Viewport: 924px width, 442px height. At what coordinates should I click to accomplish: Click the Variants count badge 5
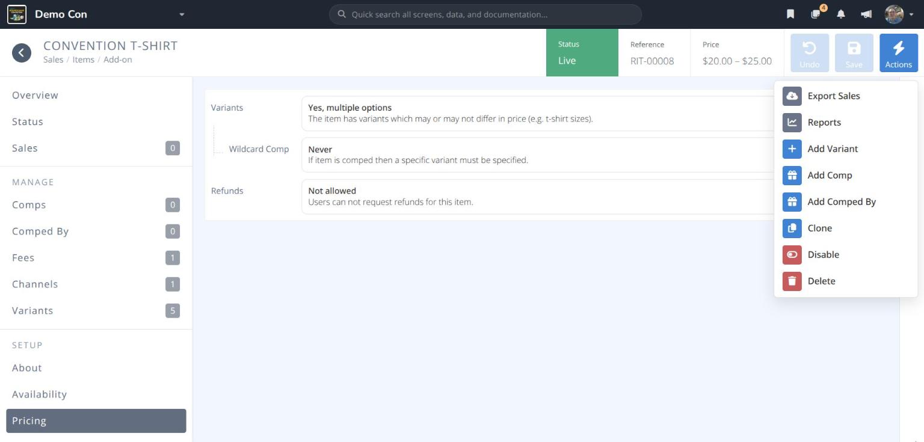pyautogui.click(x=173, y=311)
